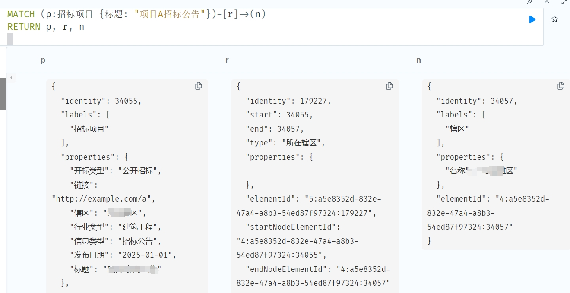Select the "所在辖区" relationship type value
Viewport: 570px width, 293px height.
click(x=304, y=143)
